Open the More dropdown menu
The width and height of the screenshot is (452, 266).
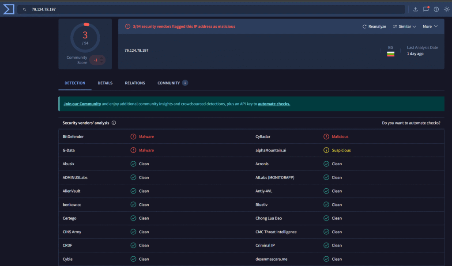[x=430, y=27]
